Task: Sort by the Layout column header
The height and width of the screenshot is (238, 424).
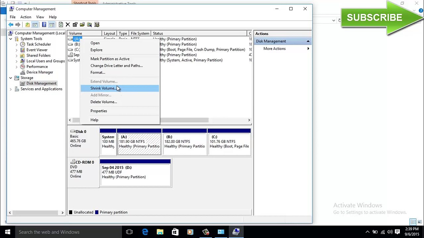Action: (110, 33)
